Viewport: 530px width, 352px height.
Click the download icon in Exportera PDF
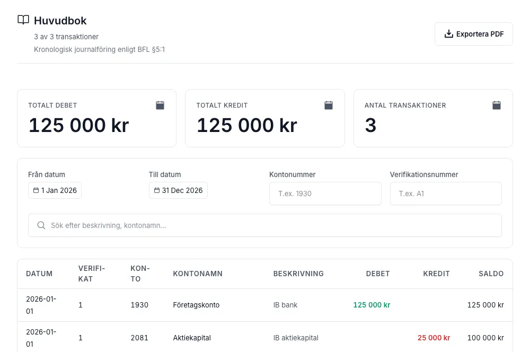click(x=448, y=34)
